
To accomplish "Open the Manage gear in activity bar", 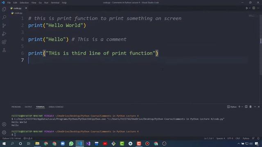I will click(x=4, y=132).
